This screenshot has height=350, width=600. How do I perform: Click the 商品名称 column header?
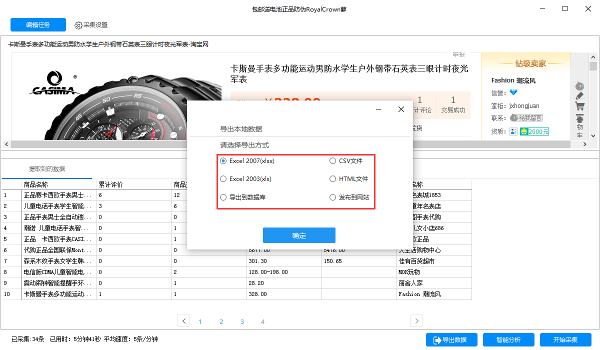[x=59, y=184]
